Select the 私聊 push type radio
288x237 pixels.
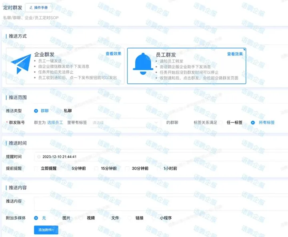pyautogui.click(x=59, y=111)
